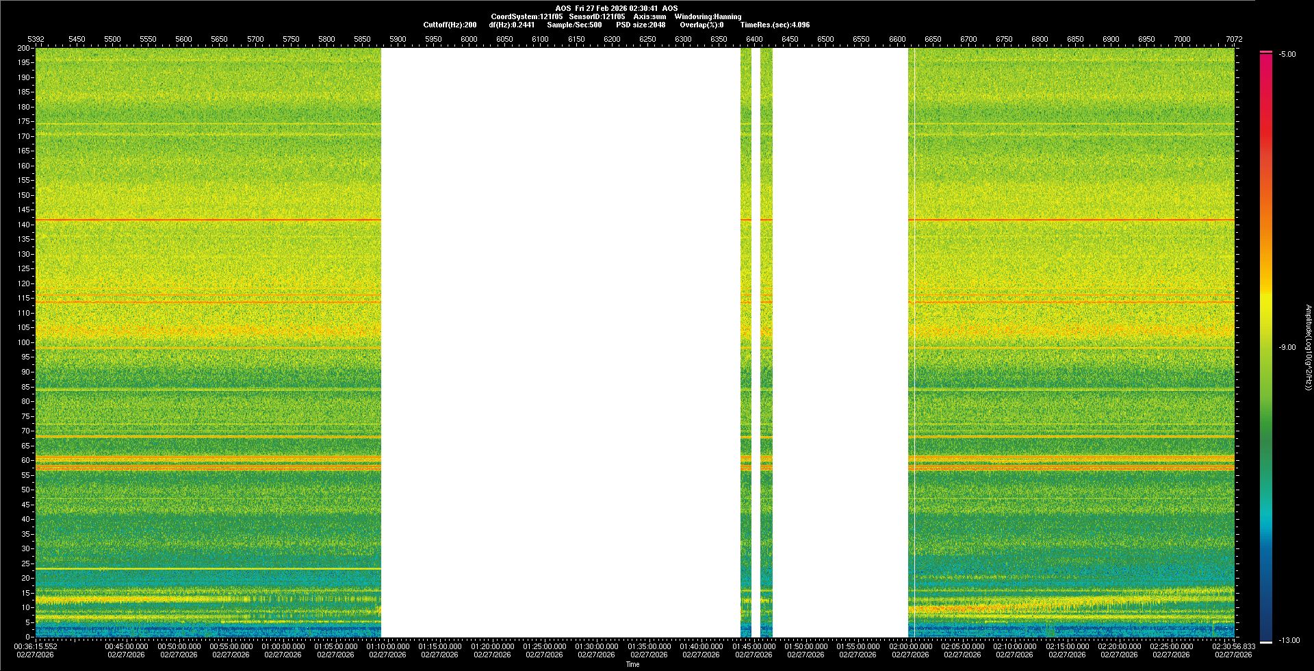The height and width of the screenshot is (671, 1314).
Task: Click the title text with date Fri 27 Feb 2026
Action: 617,8
